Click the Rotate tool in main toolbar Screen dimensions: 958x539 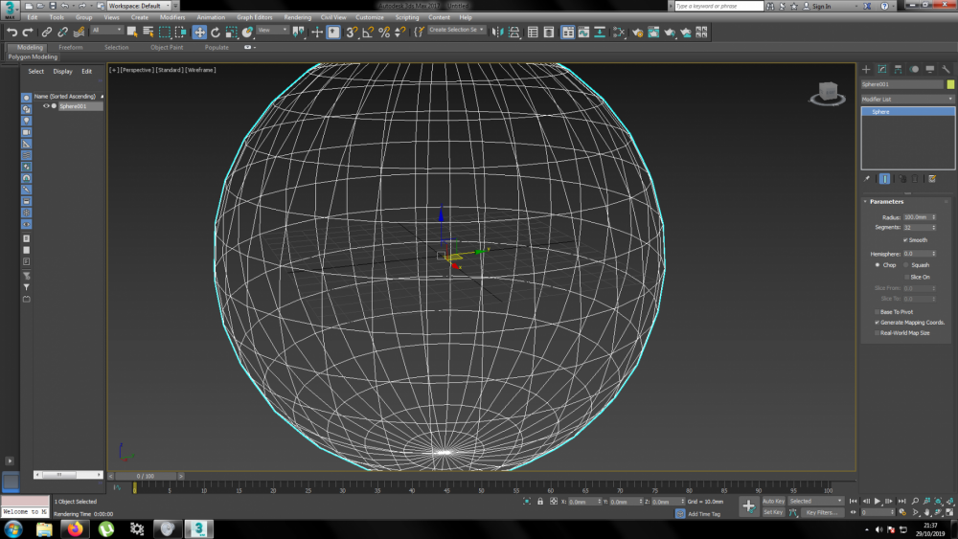click(x=216, y=32)
